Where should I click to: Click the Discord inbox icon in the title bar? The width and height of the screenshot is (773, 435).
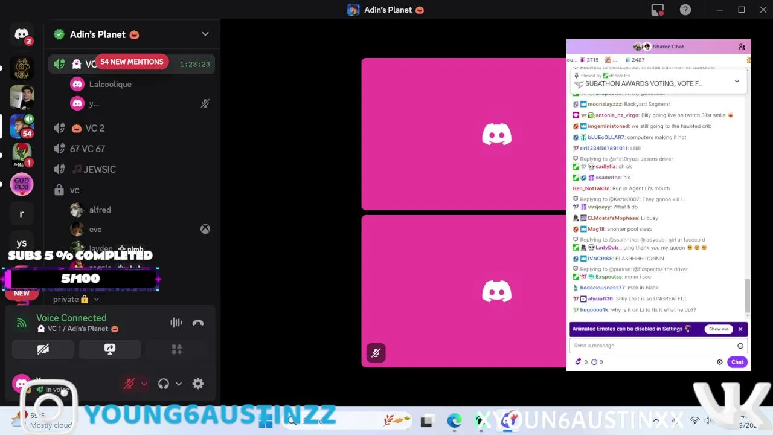pyautogui.click(x=658, y=10)
